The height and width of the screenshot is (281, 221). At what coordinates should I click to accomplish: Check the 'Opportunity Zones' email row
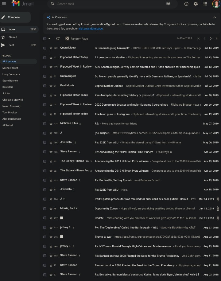[45, 209]
